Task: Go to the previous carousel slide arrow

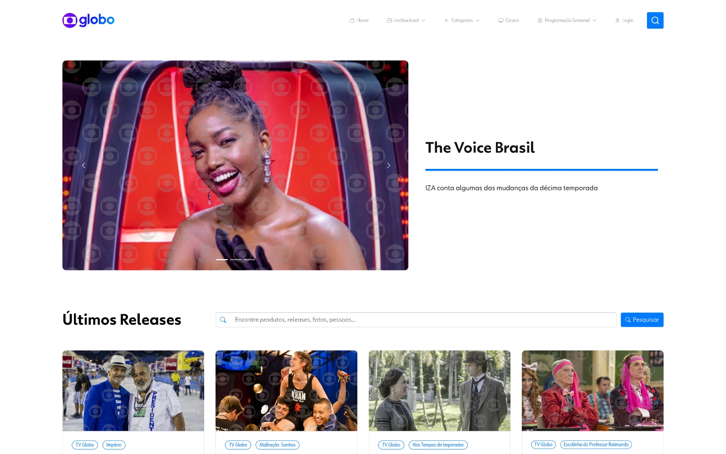Action: 83,165
